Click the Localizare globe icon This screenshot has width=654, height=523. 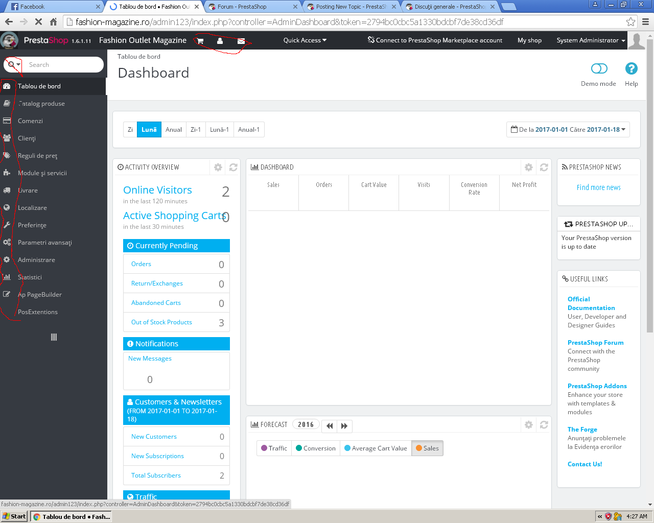7,207
